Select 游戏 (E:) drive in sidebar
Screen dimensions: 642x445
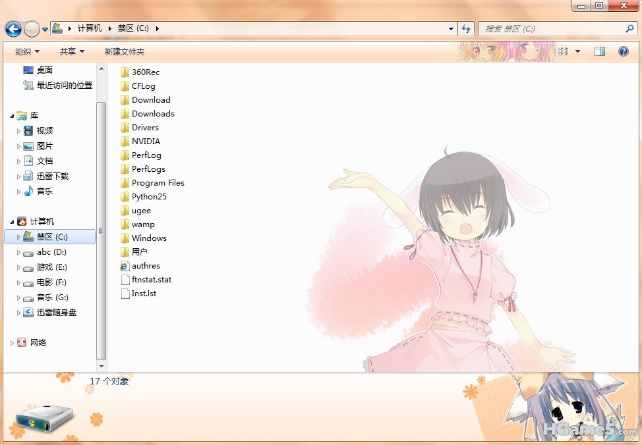tap(51, 267)
